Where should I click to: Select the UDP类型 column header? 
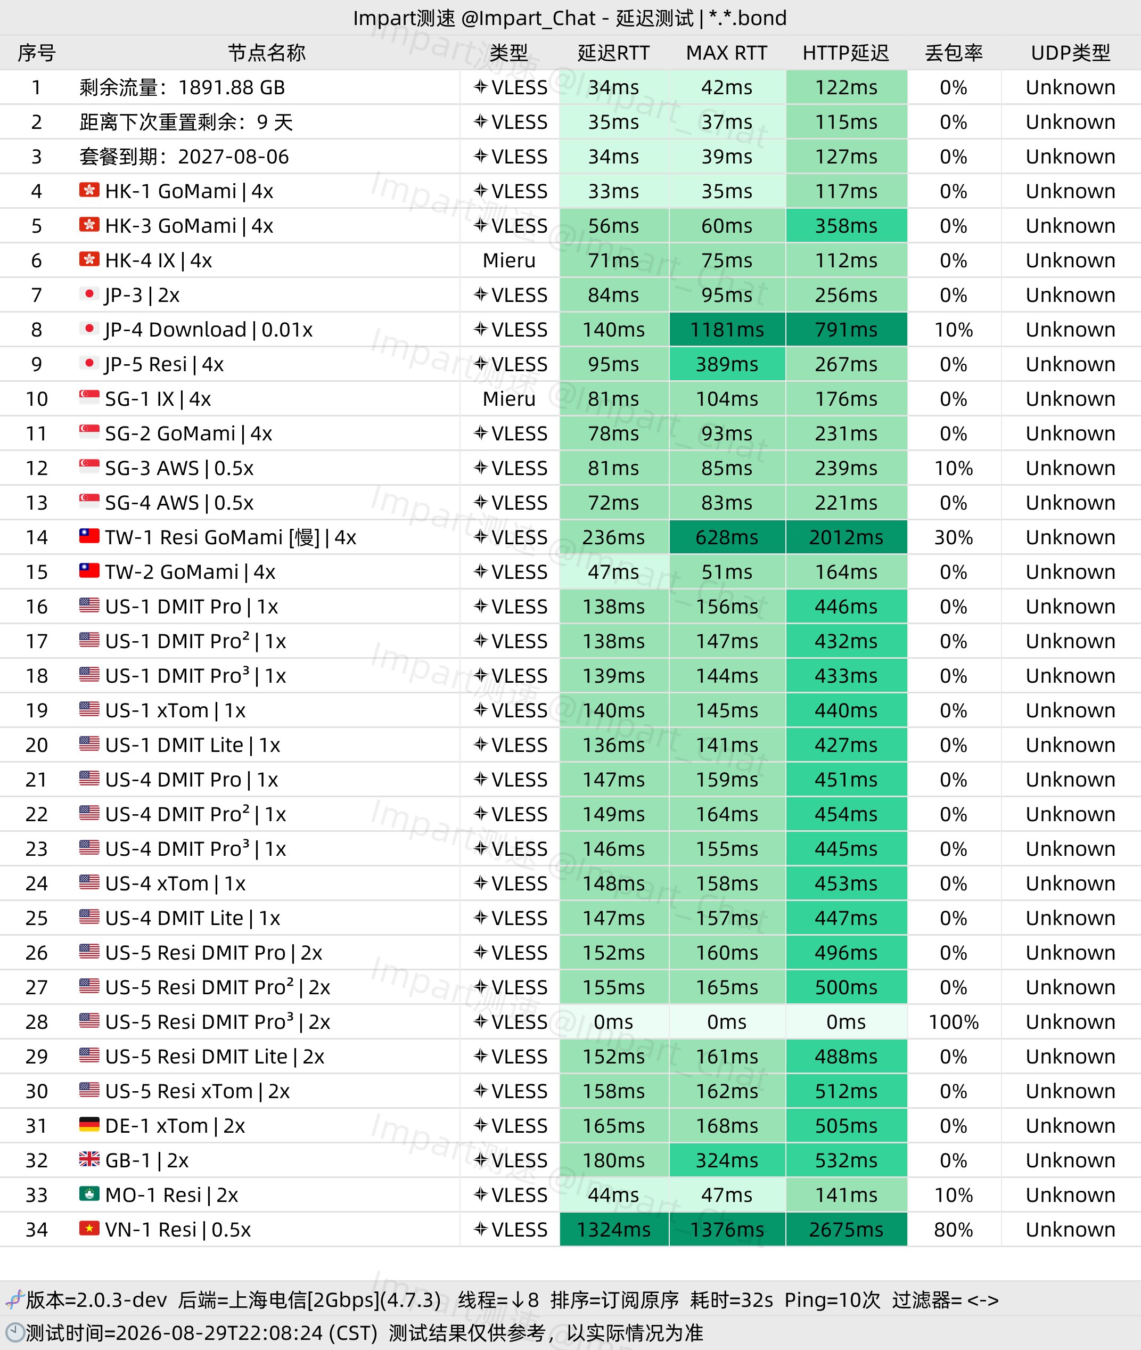click(1071, 52)
